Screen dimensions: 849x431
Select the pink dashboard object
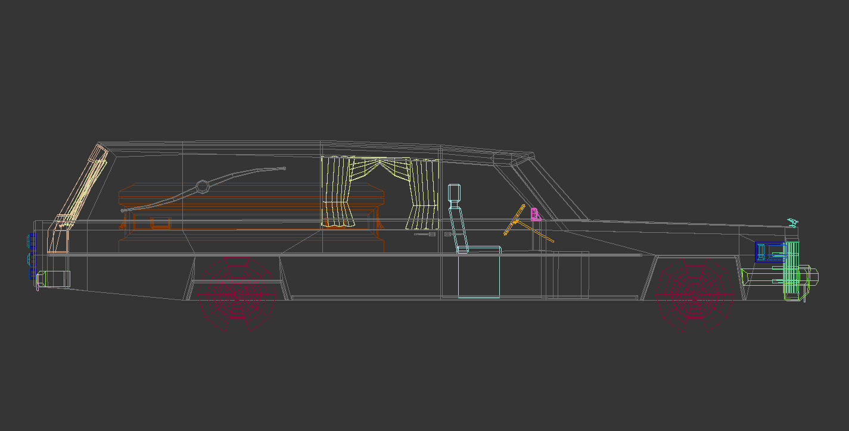pos(536,214)
